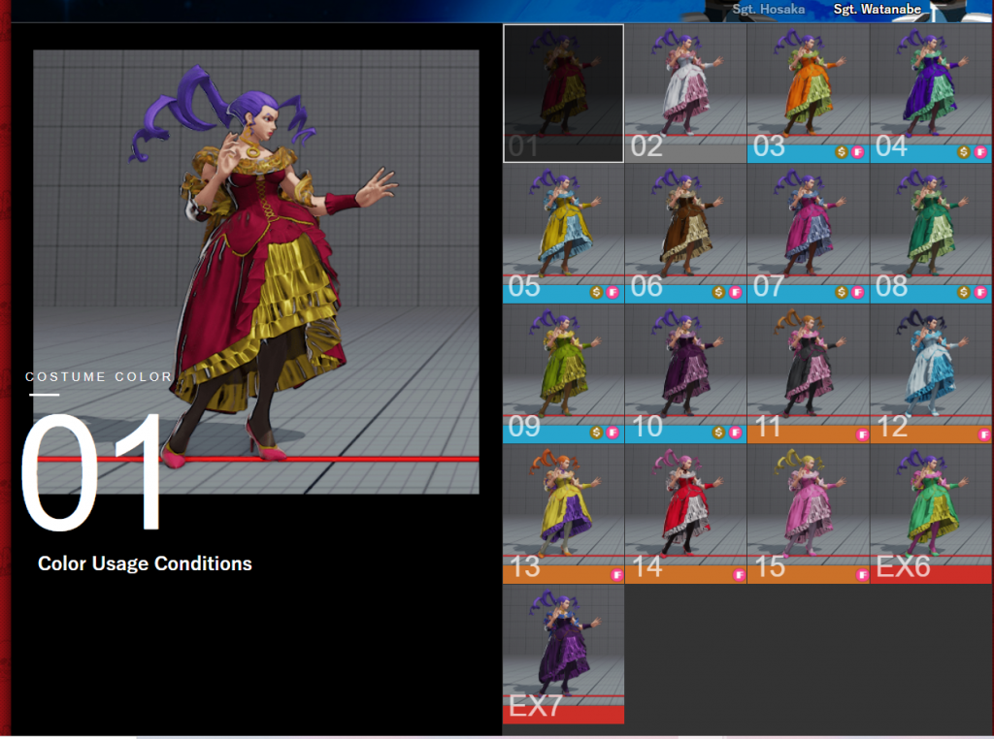Click gold coin icon on color 07
The width and height of the screenshot is (994, 739).
coord(842,292)
